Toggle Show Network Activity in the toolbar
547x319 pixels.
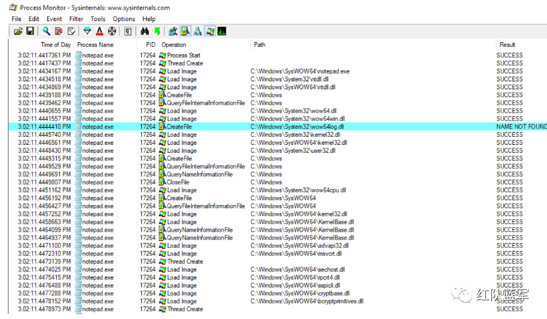[x=197, y=31]
